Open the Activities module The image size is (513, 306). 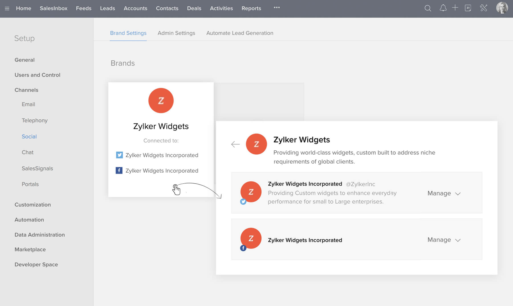pos(221,9)
